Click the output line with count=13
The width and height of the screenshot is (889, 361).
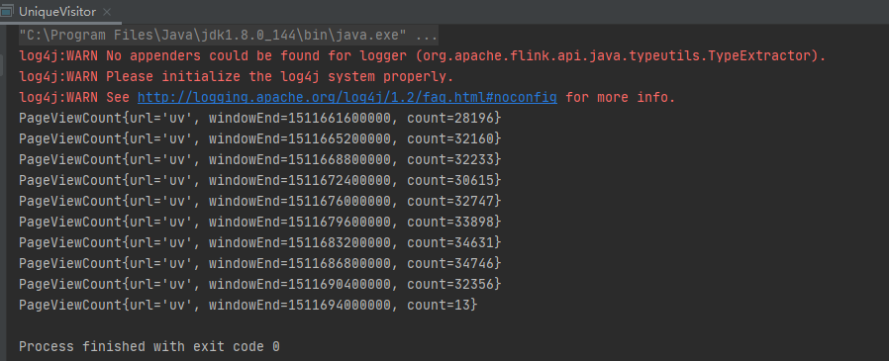[x=248, y=305]
